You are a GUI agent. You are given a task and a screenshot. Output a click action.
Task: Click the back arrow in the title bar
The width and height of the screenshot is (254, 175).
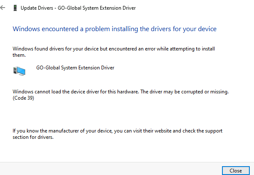tap(4, 8)
